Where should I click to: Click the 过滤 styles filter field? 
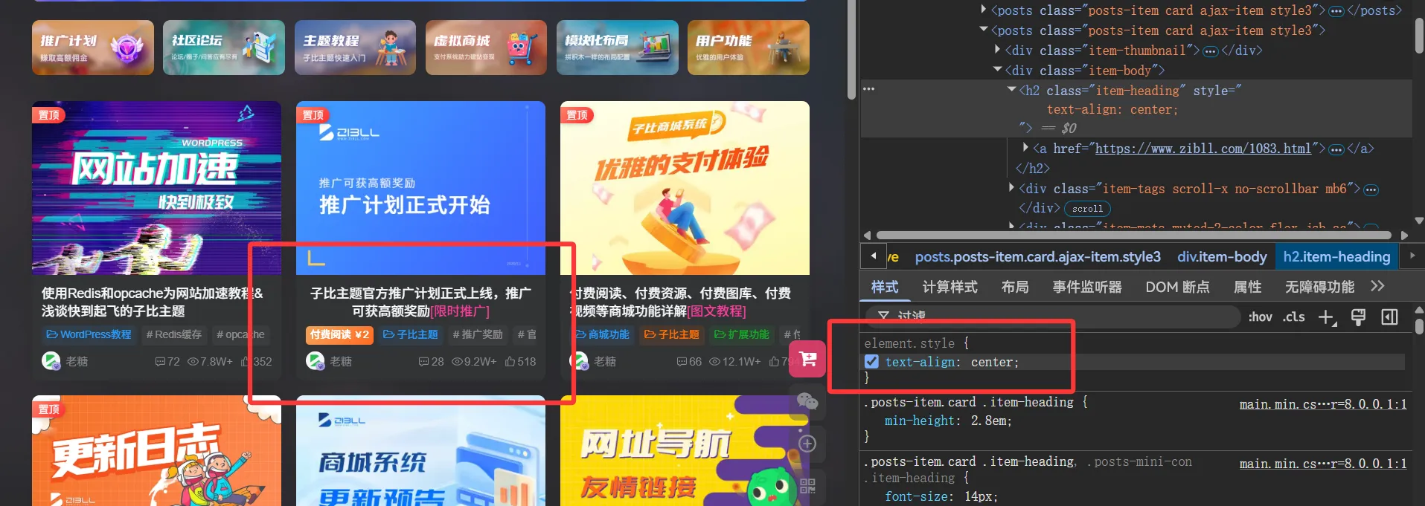click(1051, 317)
